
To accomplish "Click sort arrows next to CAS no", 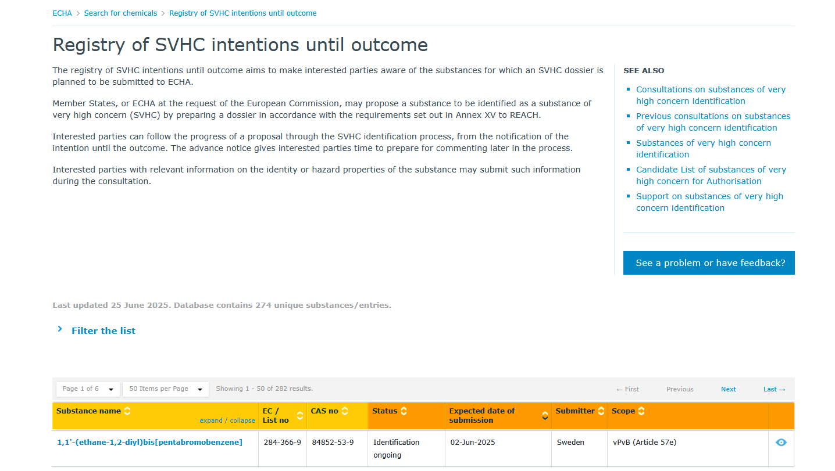I will pyautogui.click(x=345, y=411).
